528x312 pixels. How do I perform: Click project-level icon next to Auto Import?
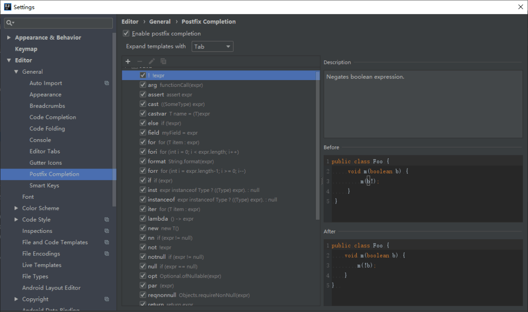click(107, 83)
